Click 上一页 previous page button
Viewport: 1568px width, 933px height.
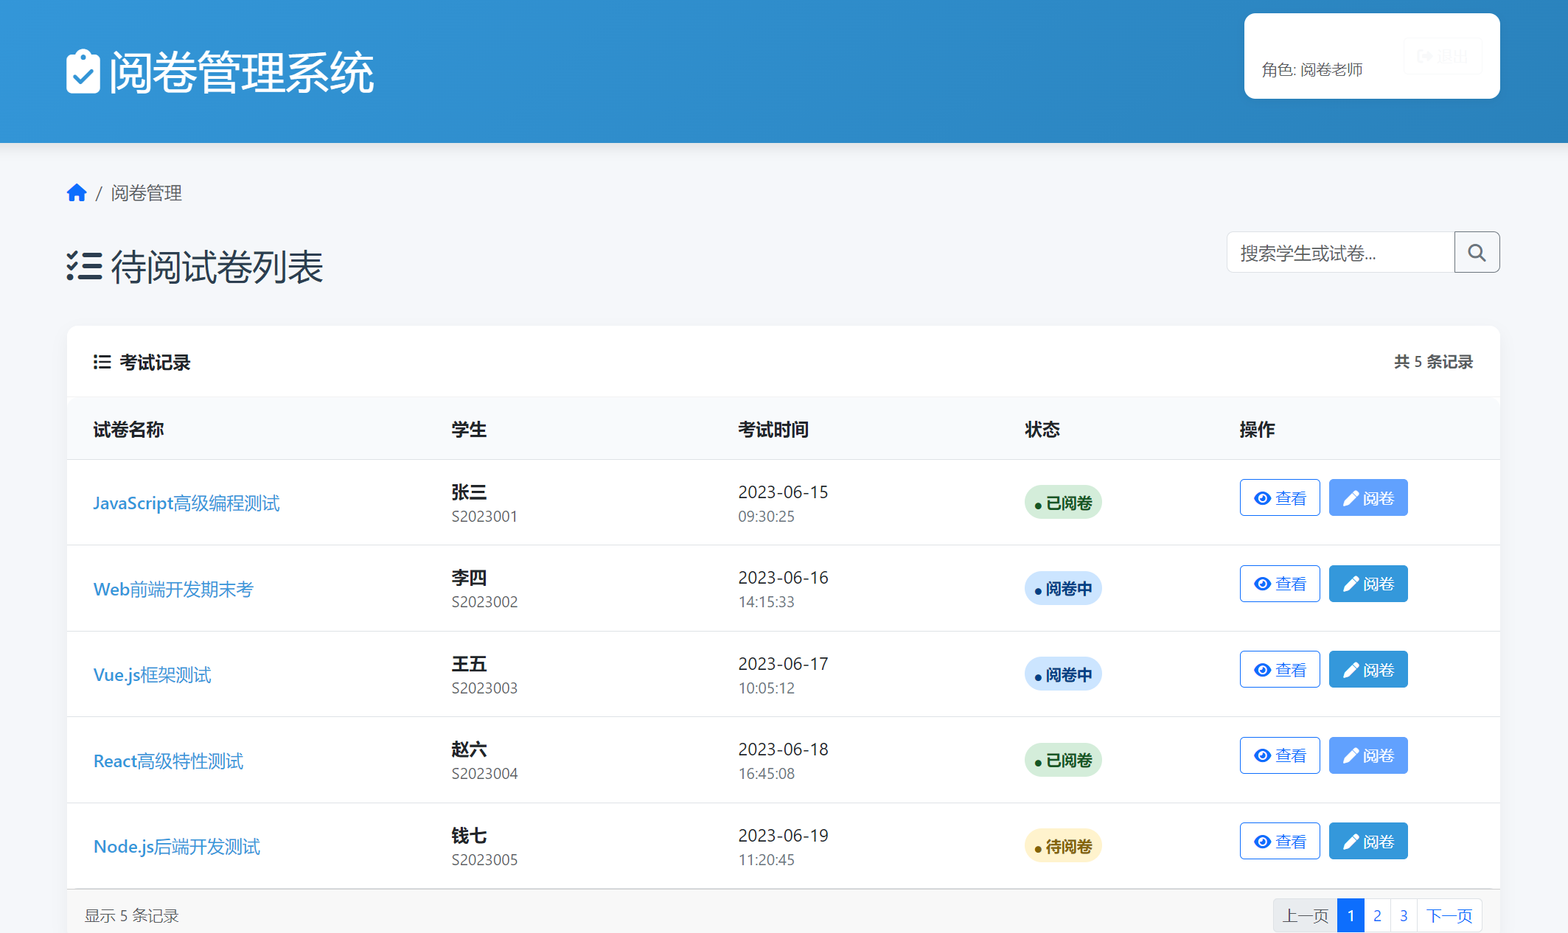(x=1305, y=915)
